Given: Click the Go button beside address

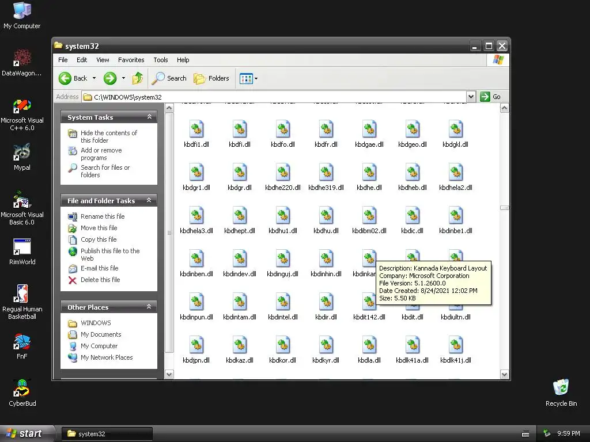Looking at the screenshot, I should tap(490, 97).
